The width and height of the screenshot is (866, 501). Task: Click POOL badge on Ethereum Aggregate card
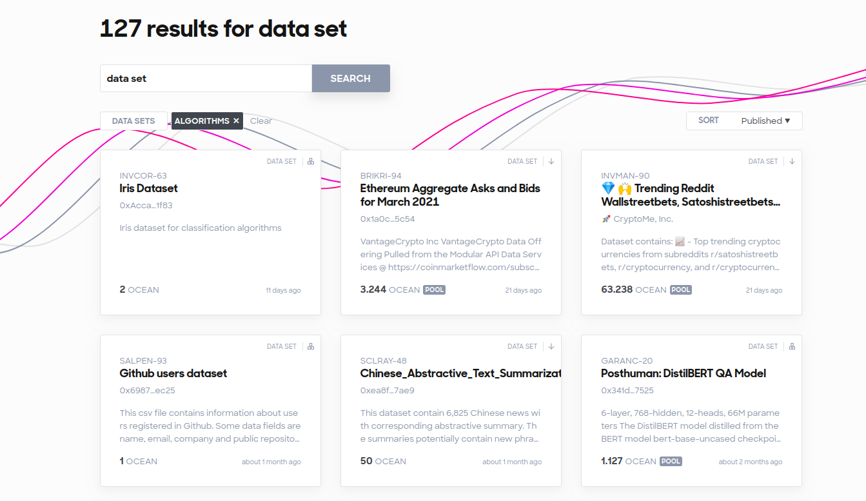coord(434,290)
